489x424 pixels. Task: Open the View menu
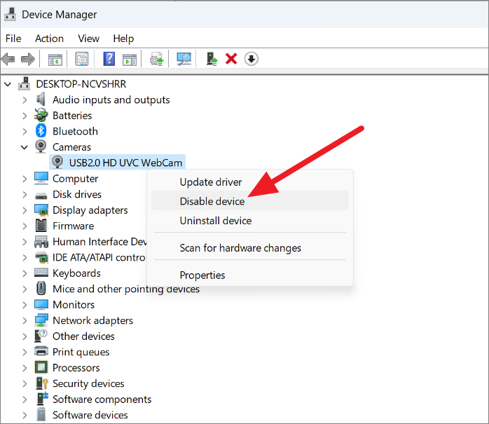click(88, 39)
